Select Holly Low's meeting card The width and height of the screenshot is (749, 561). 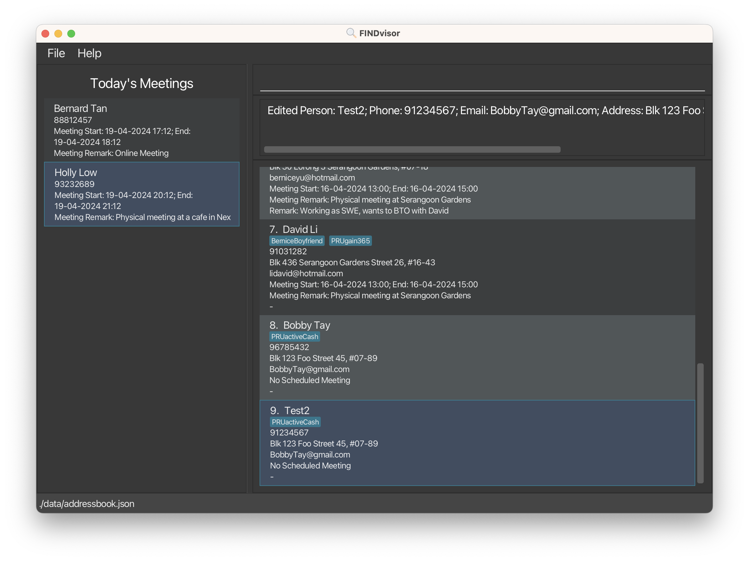coord(141,194)
